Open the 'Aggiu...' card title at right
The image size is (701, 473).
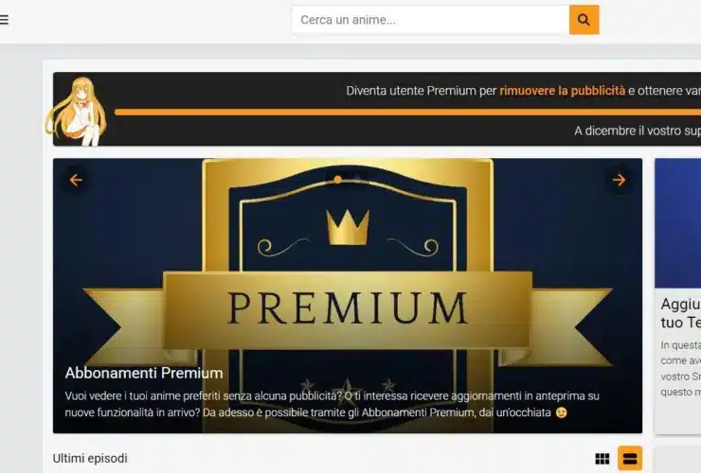[x=681, y=313]
